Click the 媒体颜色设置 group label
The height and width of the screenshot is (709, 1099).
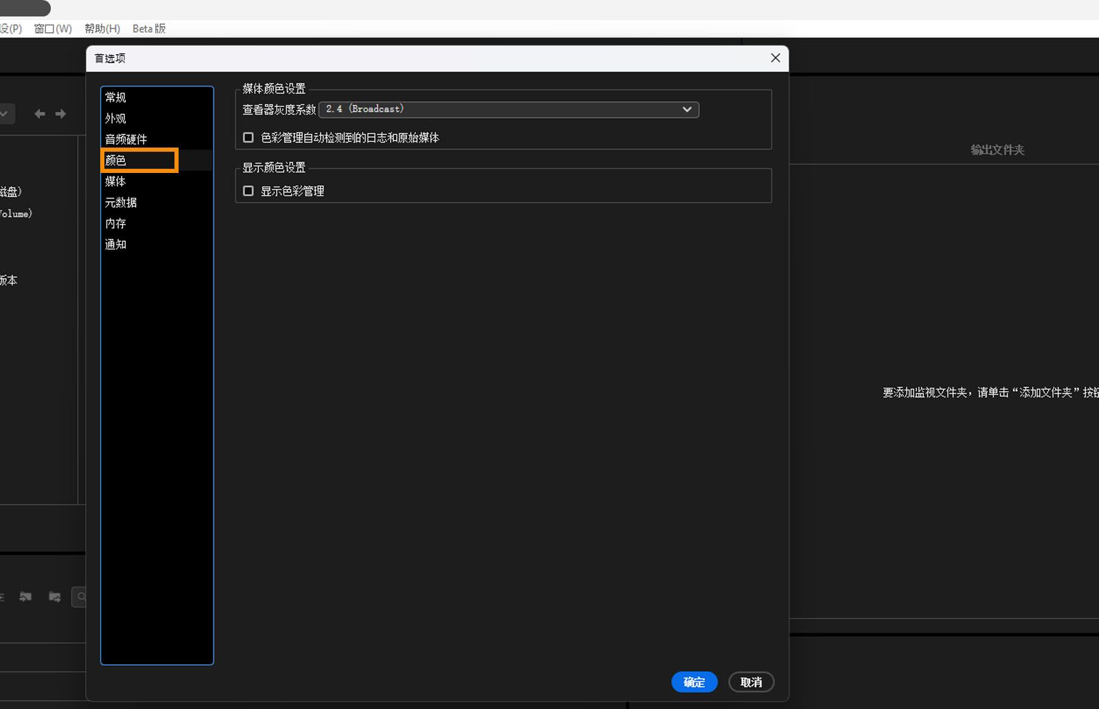274,89
